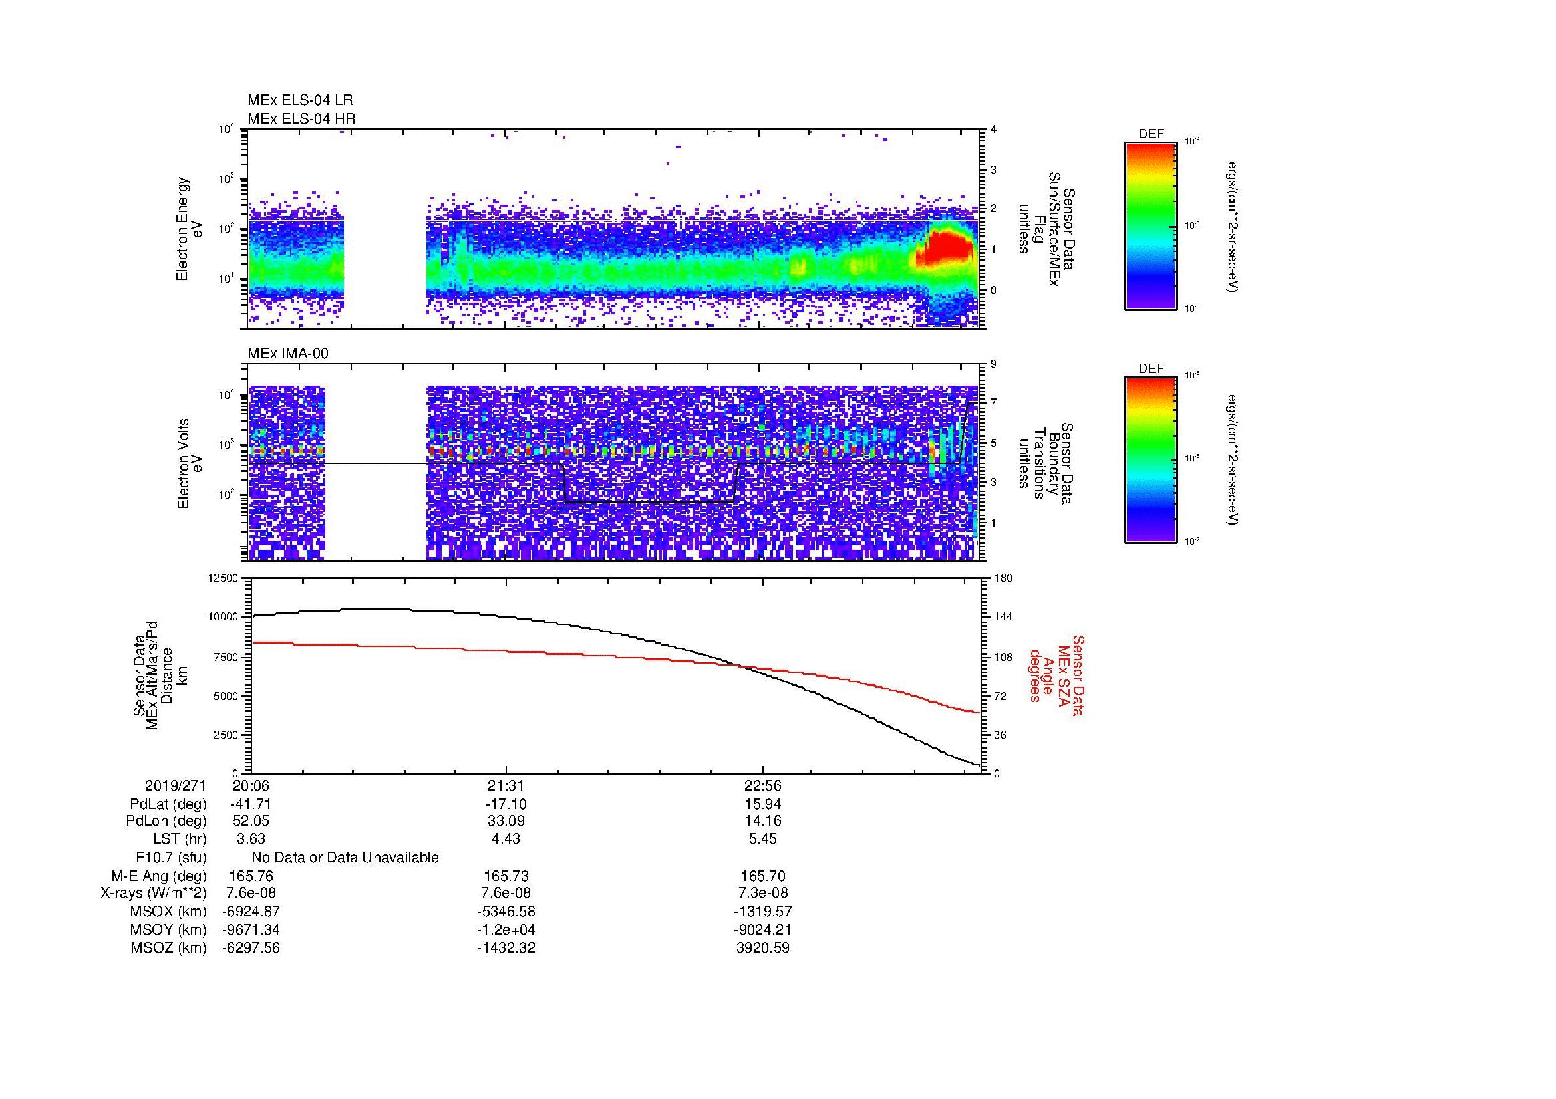Click the MSOX value '-6924.87'
1556x1099 pixels.
[x=251, y=912]
